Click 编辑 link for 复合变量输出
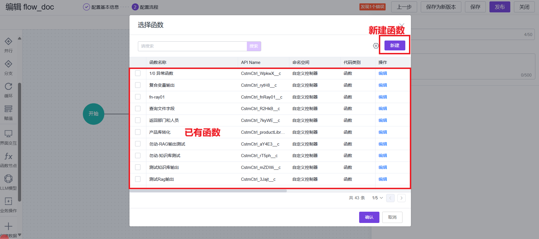 (x=383, y=85)
